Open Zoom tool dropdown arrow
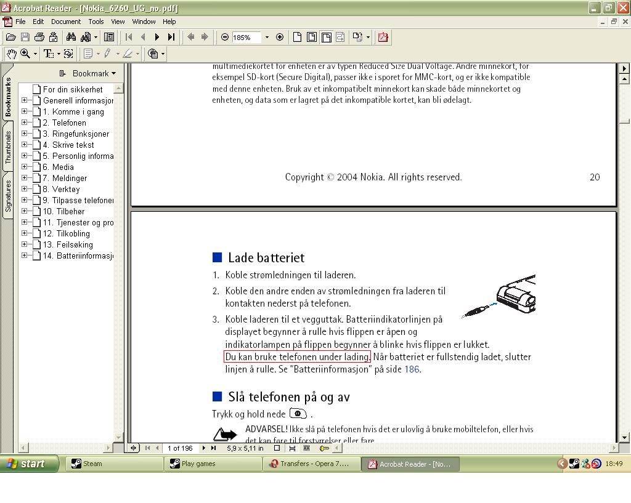The height and width of the screenshot is (503, 631). 35,54
